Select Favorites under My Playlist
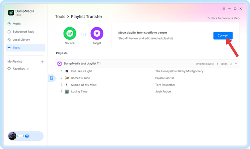The height and width of the screenshot is (149, 250). tap(18, 69)
